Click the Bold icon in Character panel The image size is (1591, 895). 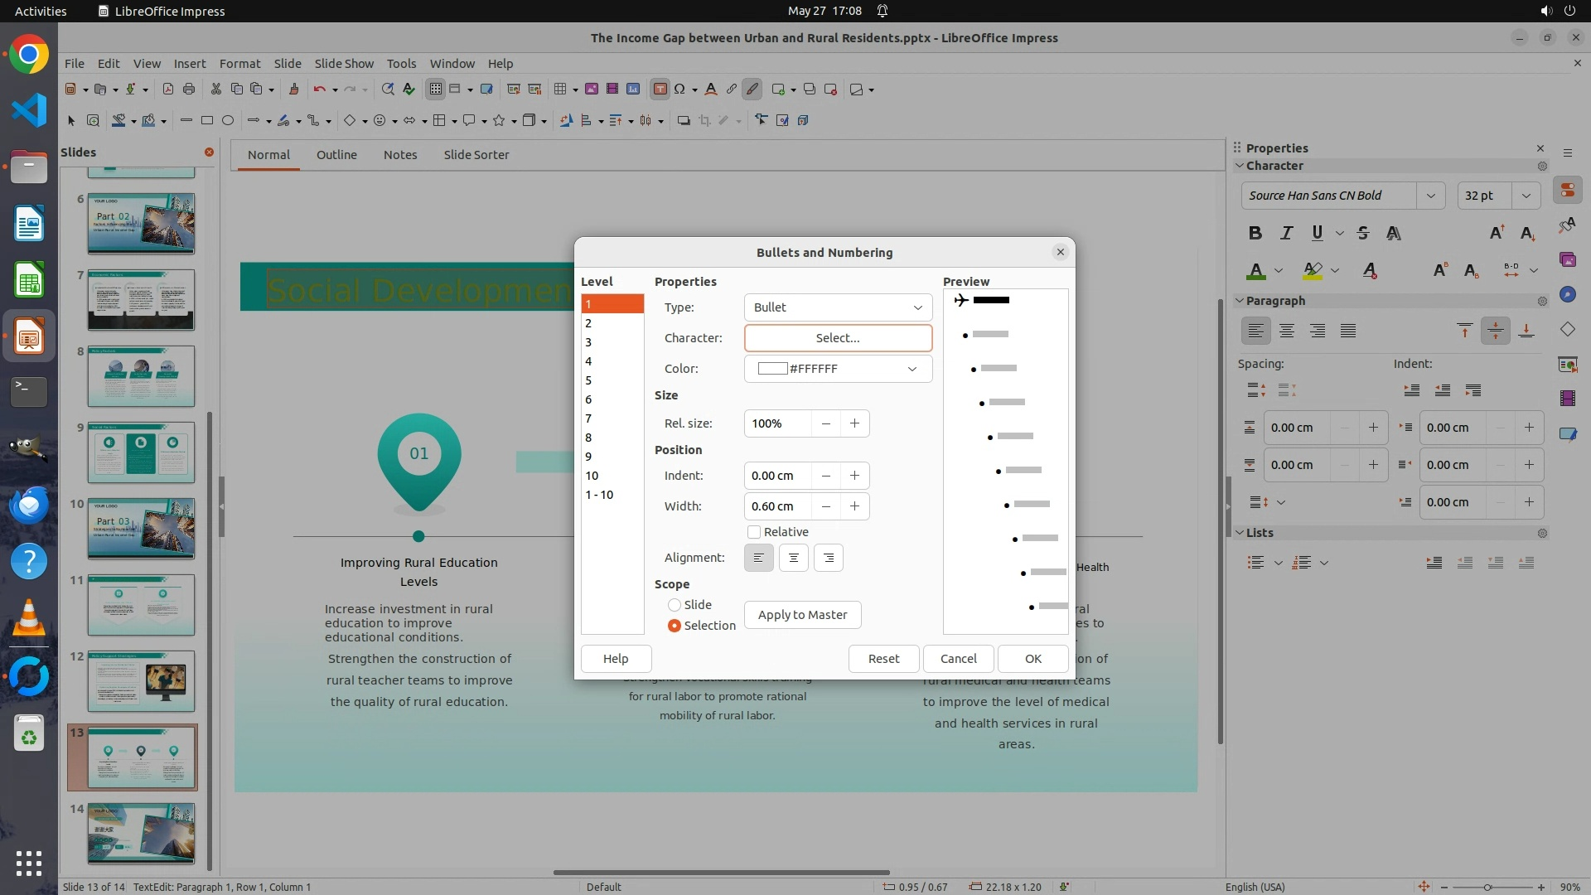1255,234
